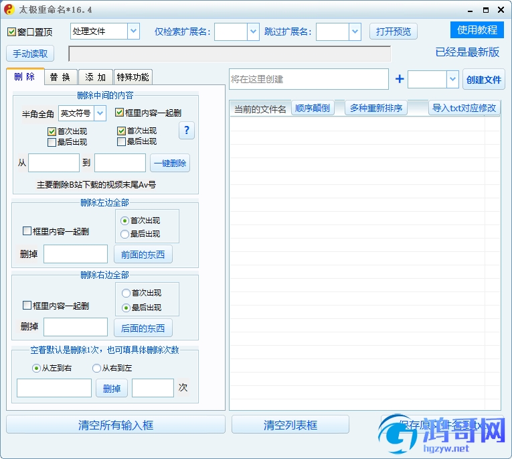The height and width of the screenshot is (459, 512).
Task: Click the 顺序颠倒 button
Action: tap(313, 108)
